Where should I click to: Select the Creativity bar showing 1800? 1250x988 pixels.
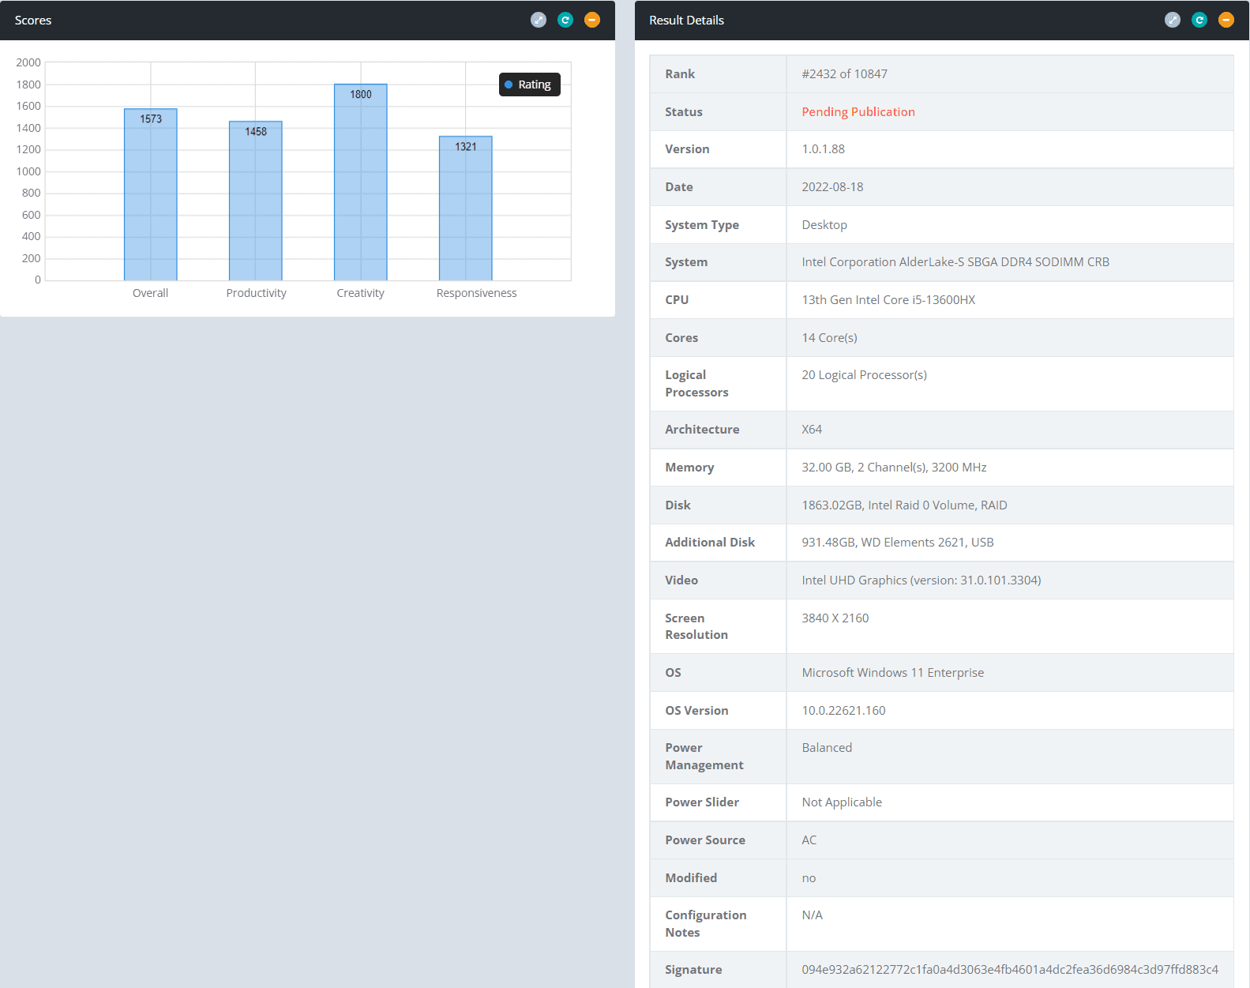point(360,186)
